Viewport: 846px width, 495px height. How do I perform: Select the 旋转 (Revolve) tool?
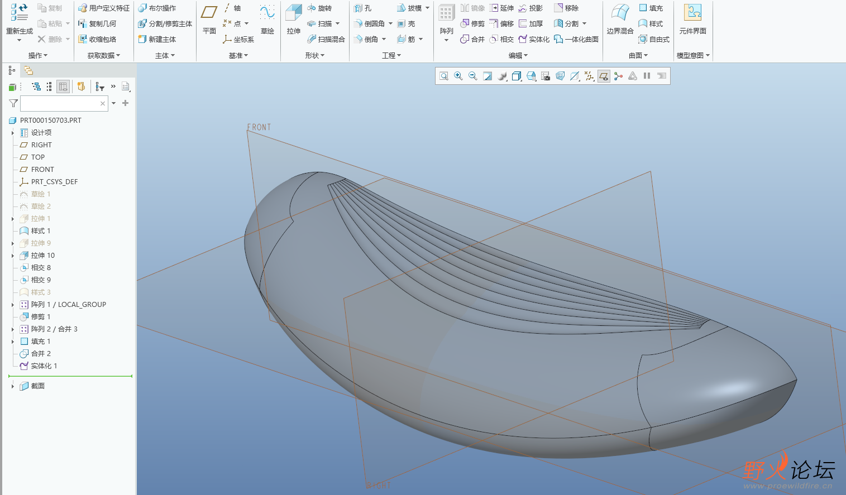(x=319, y=8)
